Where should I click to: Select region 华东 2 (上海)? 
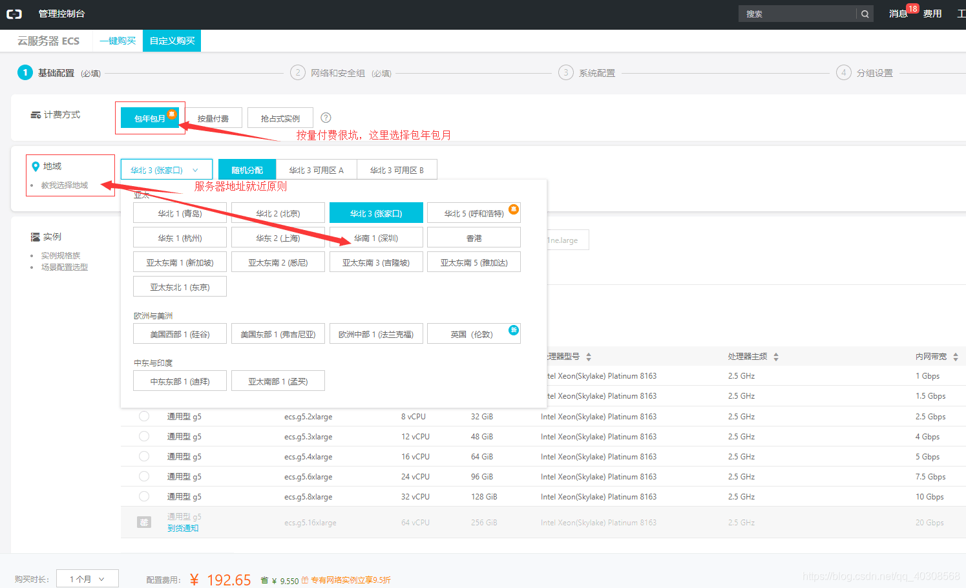pos(278,237)
